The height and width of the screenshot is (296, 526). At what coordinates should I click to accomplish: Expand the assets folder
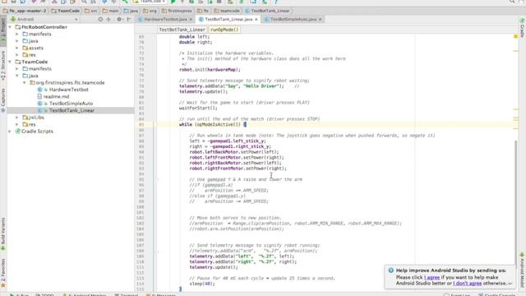(17, 48)
